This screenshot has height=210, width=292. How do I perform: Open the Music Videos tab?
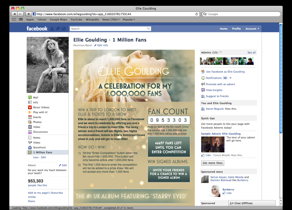click(41, 107)
